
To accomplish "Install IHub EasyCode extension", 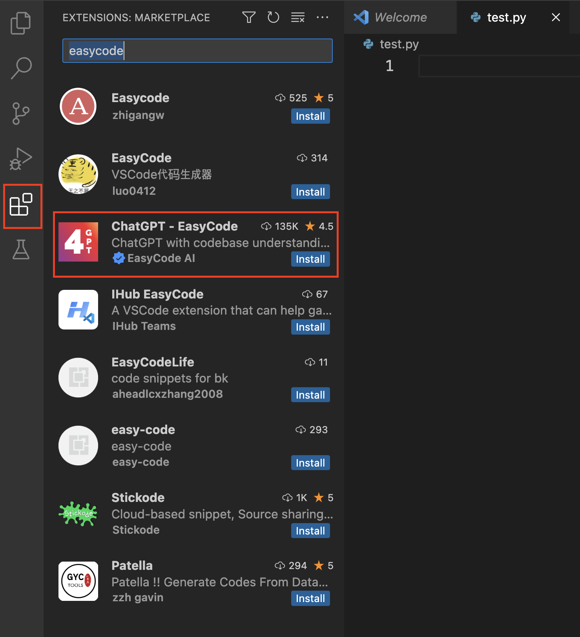I will [x=310, y=327].
